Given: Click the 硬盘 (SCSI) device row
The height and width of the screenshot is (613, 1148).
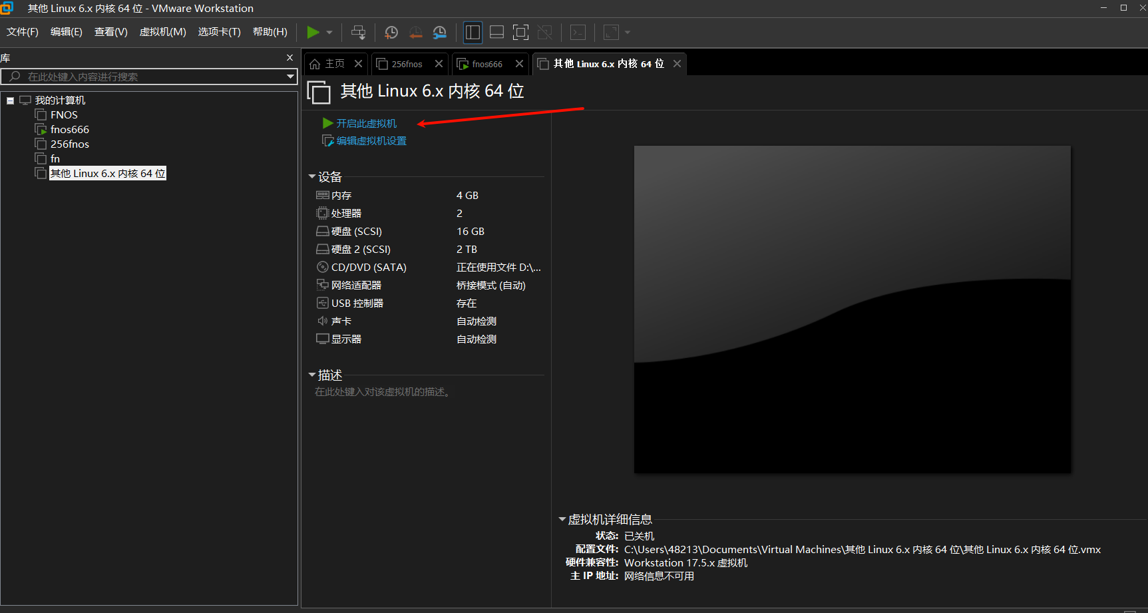Looking at the screenshot, I should click(x=429, y=231).
